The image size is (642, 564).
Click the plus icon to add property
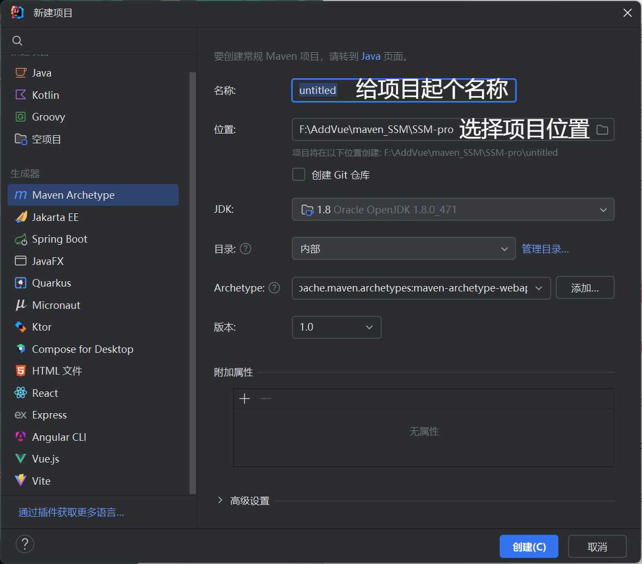244,399
